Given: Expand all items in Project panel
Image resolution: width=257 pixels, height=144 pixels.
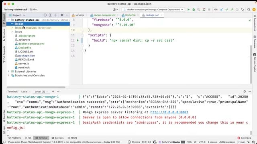Looking at the screenshot, I should click(x=50, y=15).
